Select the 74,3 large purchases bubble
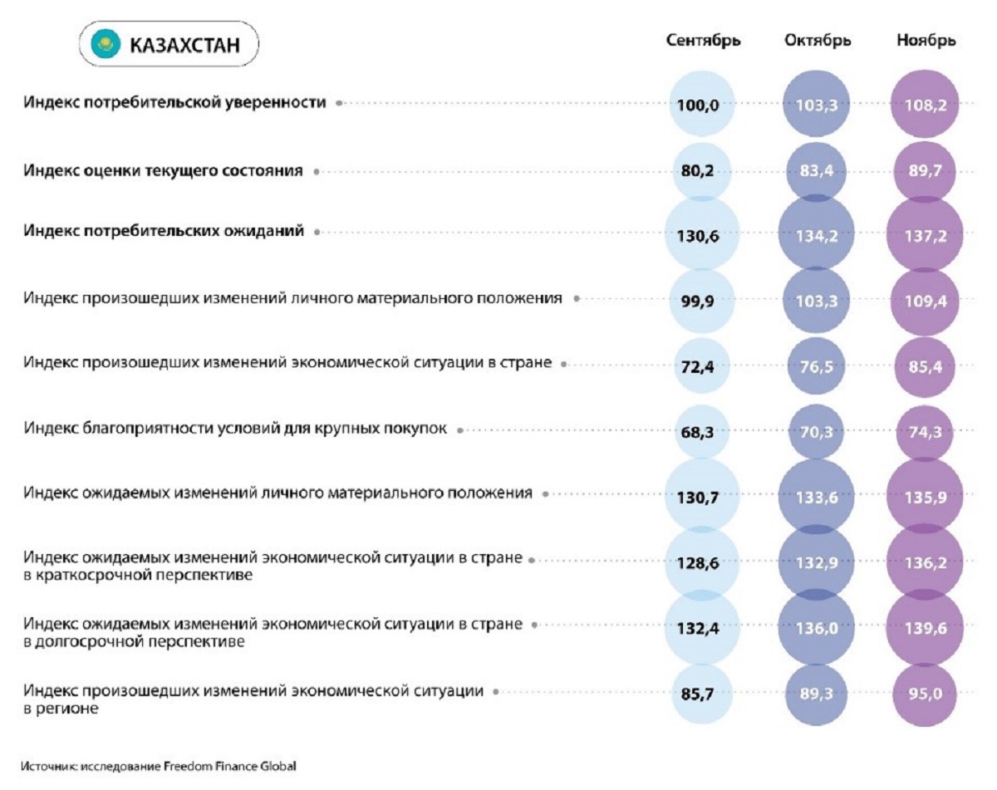 coord(925,430)
